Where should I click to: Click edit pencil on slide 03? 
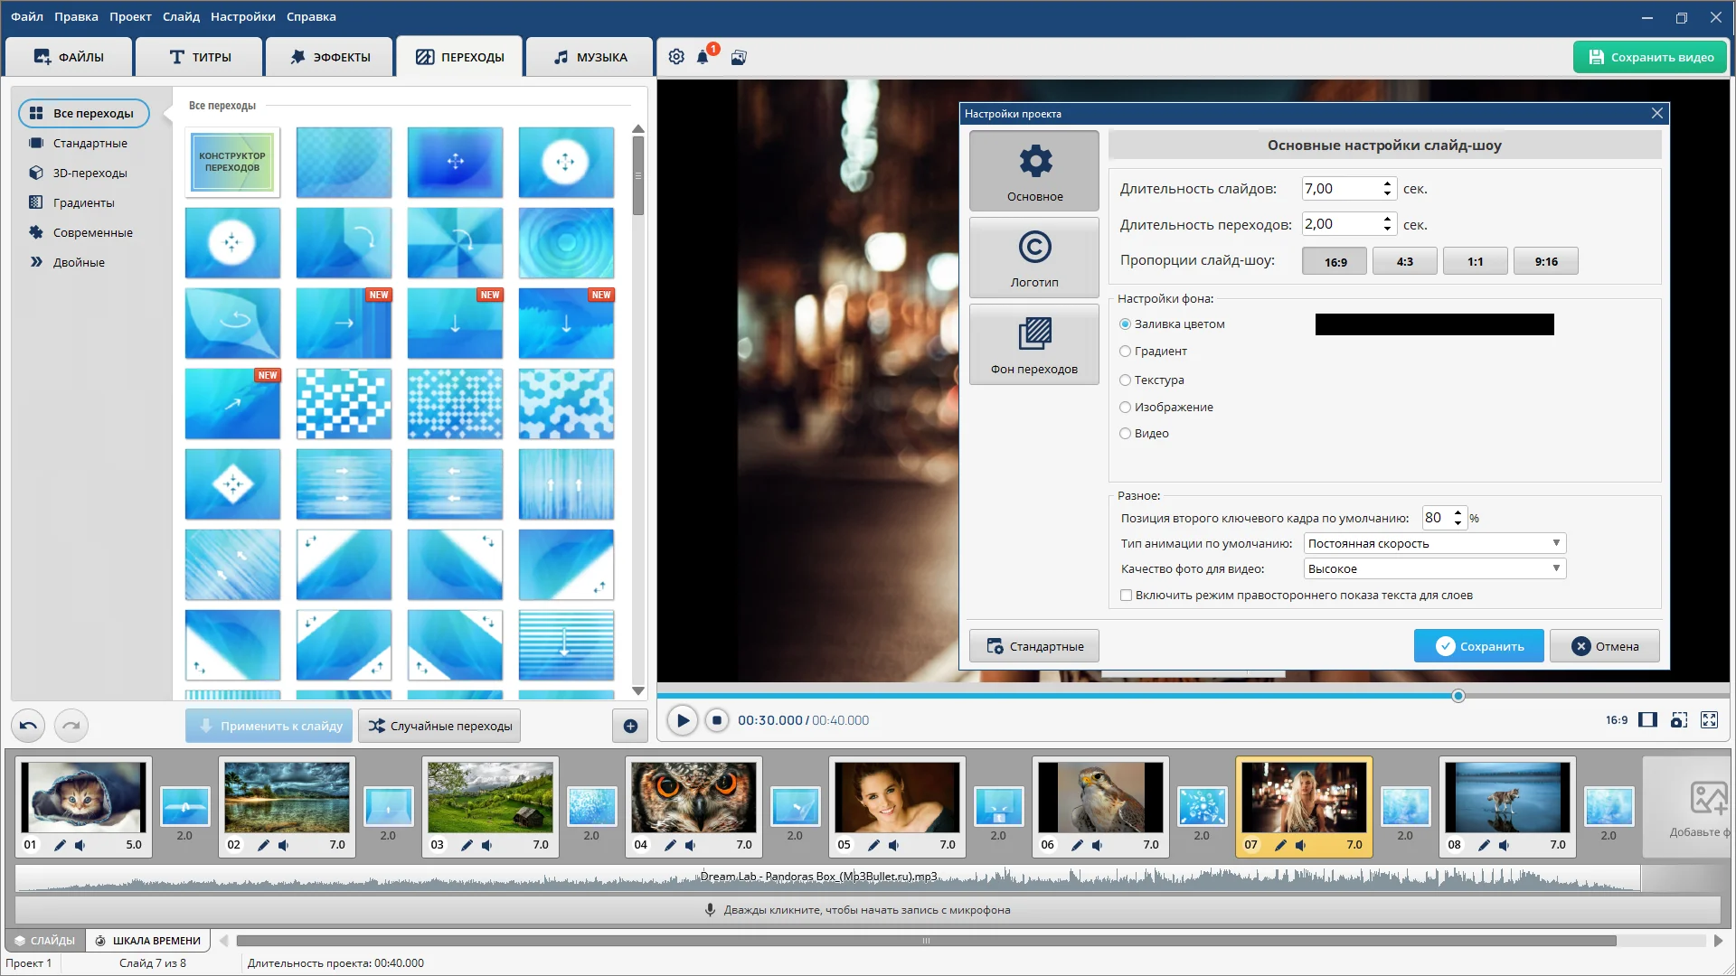point(467,845)
